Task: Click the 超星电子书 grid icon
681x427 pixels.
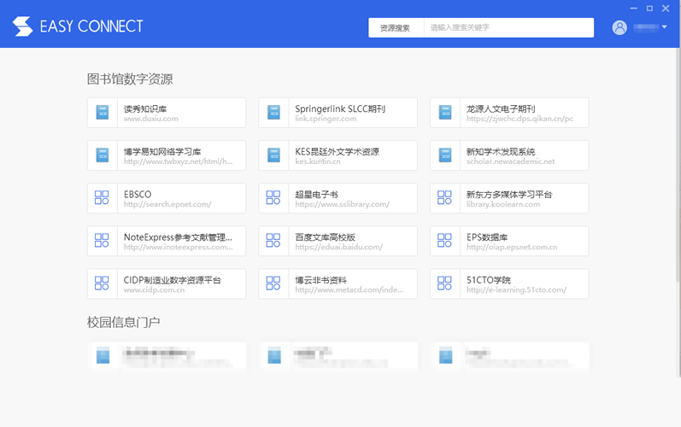Action: coord(273,198)
